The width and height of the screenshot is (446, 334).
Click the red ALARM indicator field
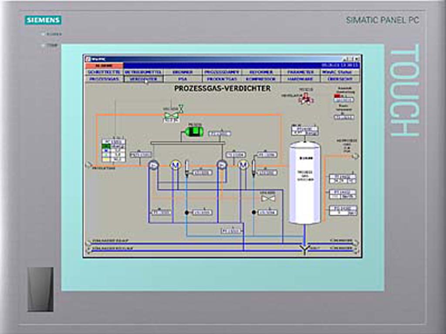point(104,66)
